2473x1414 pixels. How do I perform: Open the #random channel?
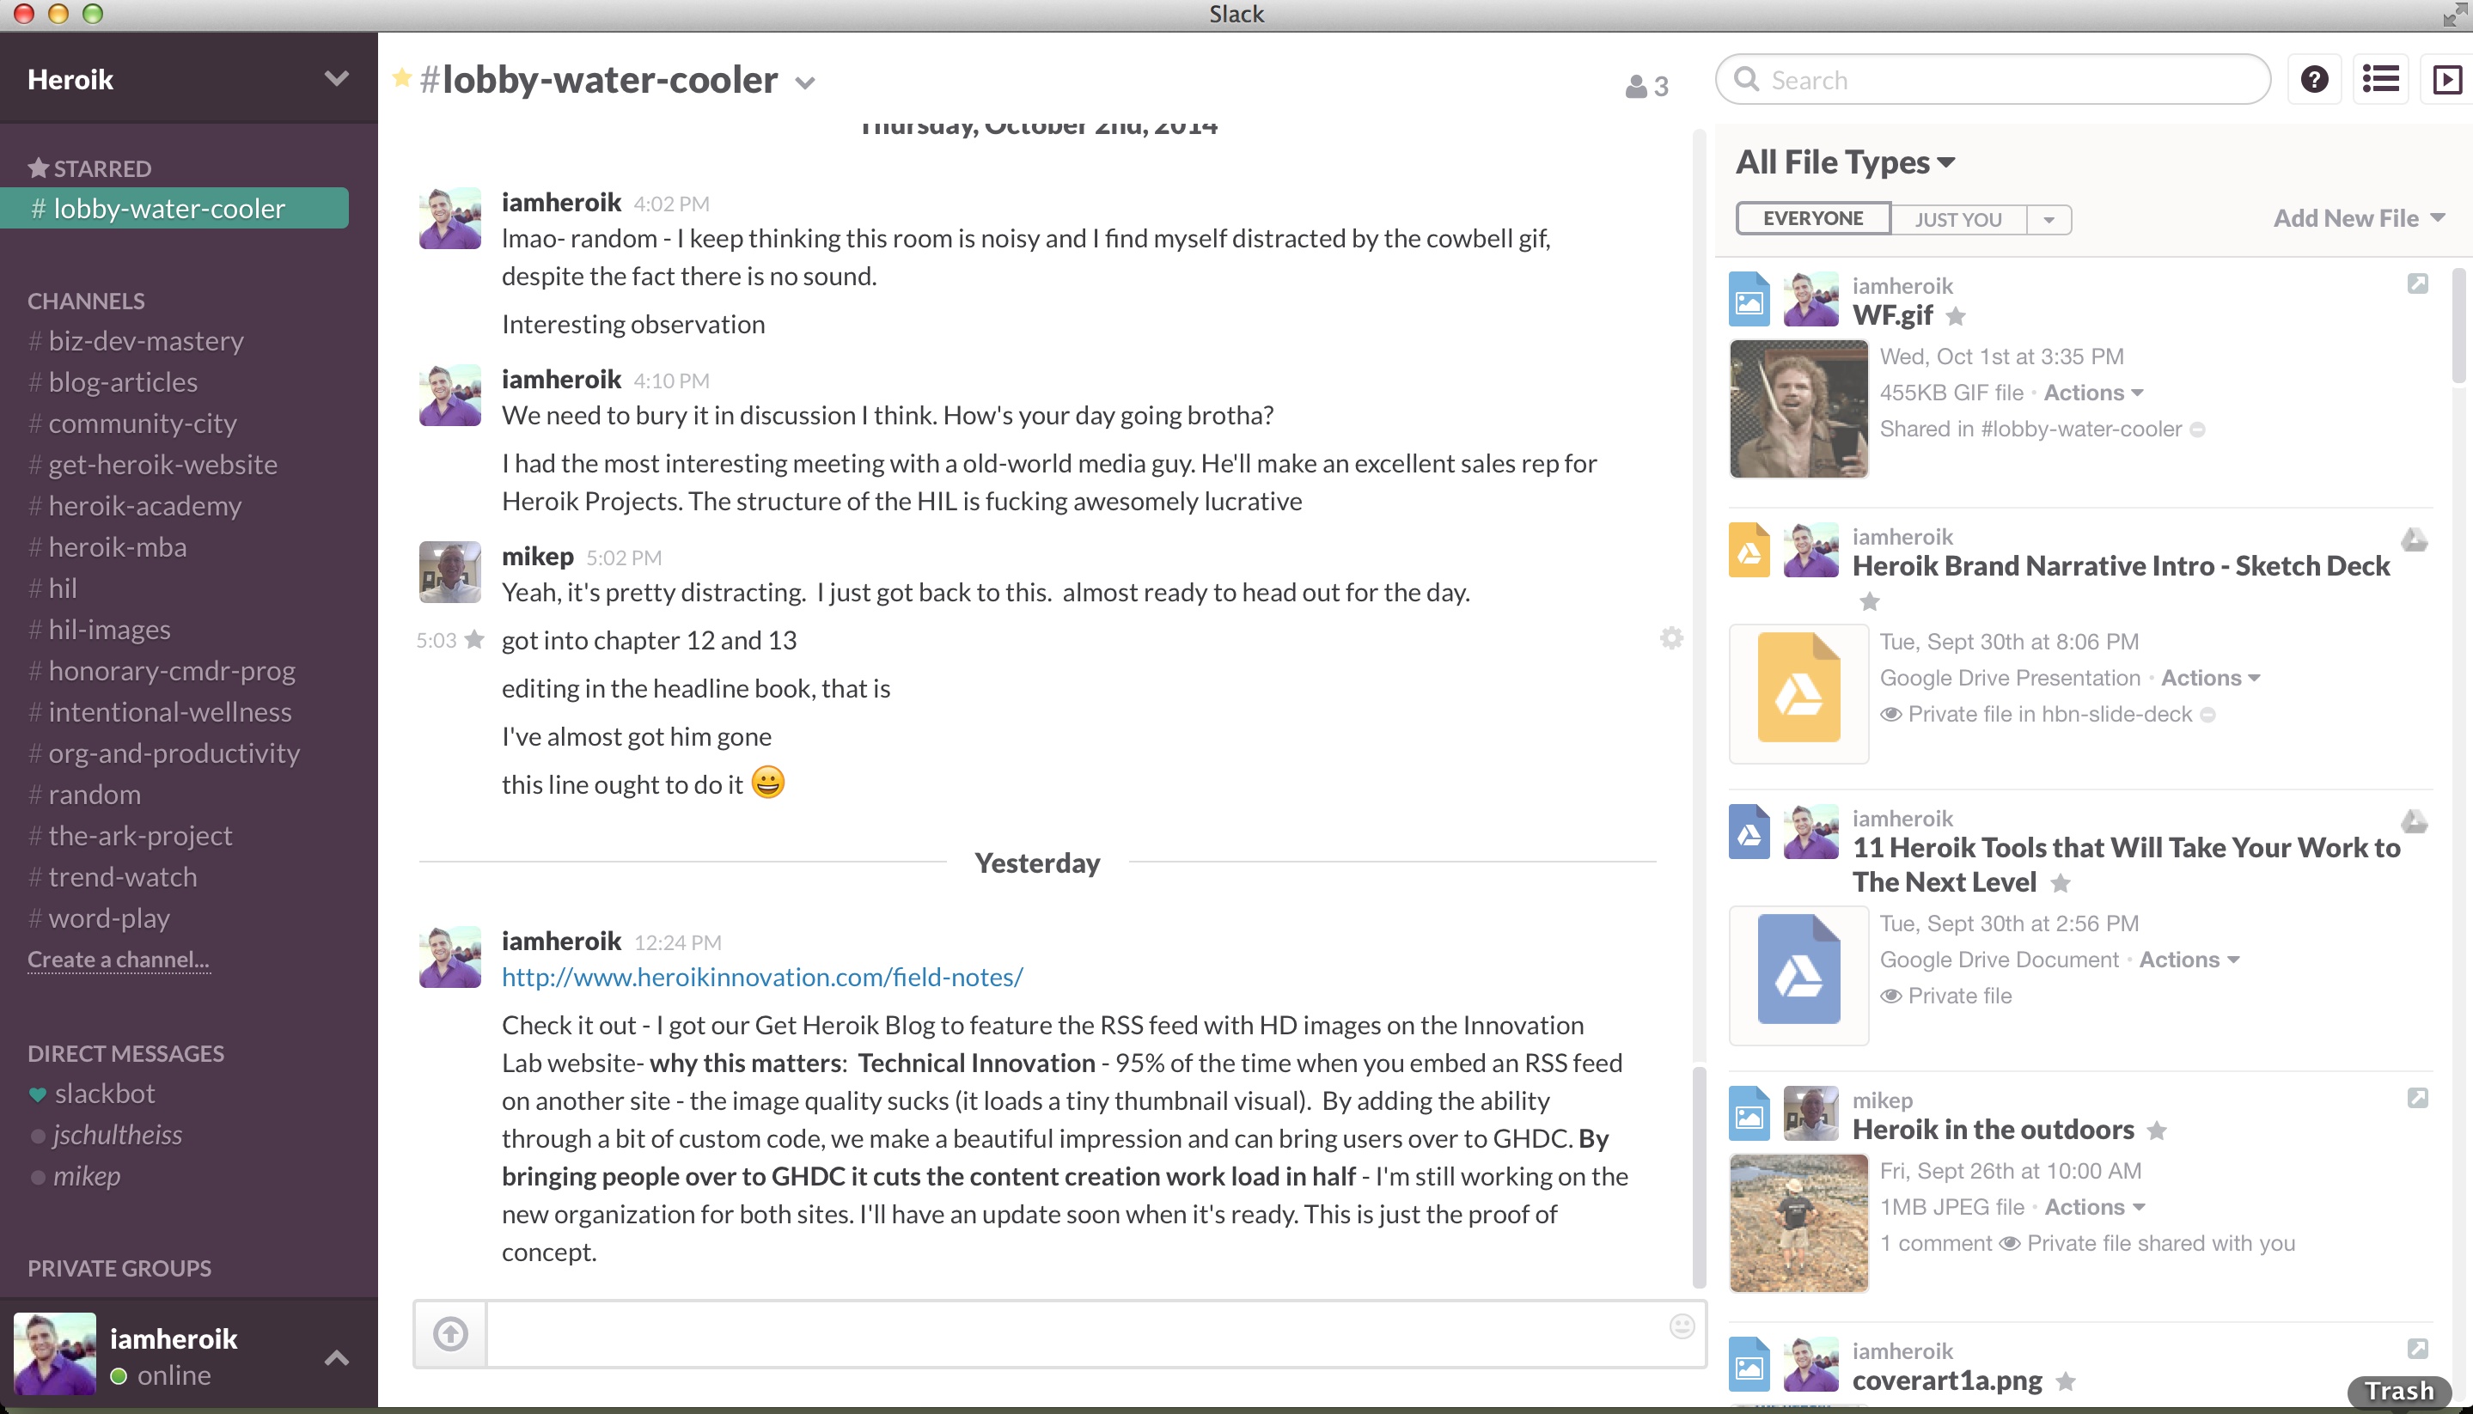[x=95, y=793]
